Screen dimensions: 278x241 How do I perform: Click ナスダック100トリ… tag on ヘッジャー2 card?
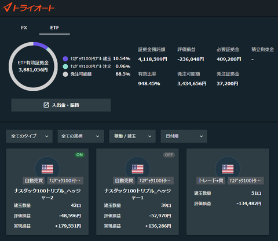[65, 181]
